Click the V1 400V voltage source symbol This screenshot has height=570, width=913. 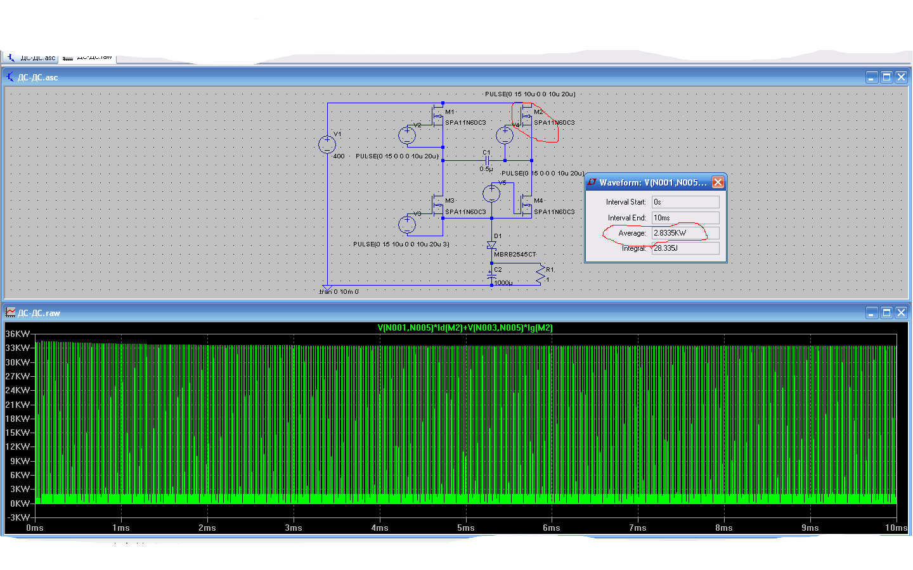point(327,145)
